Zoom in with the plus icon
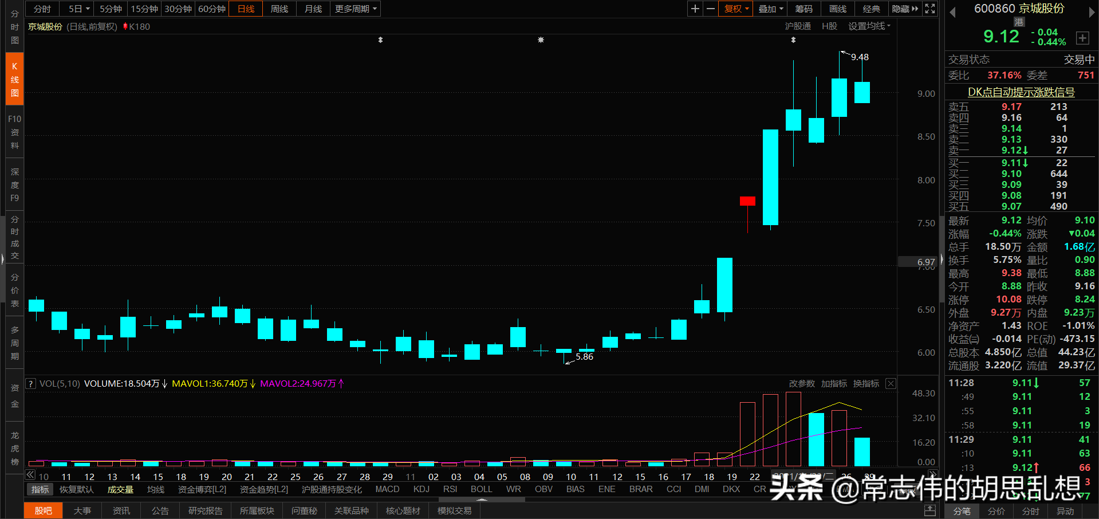 [694, 9]
